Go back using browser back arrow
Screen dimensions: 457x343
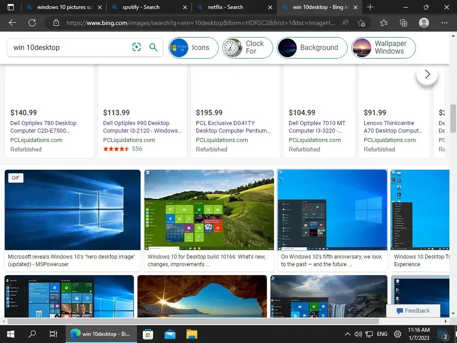12,22
